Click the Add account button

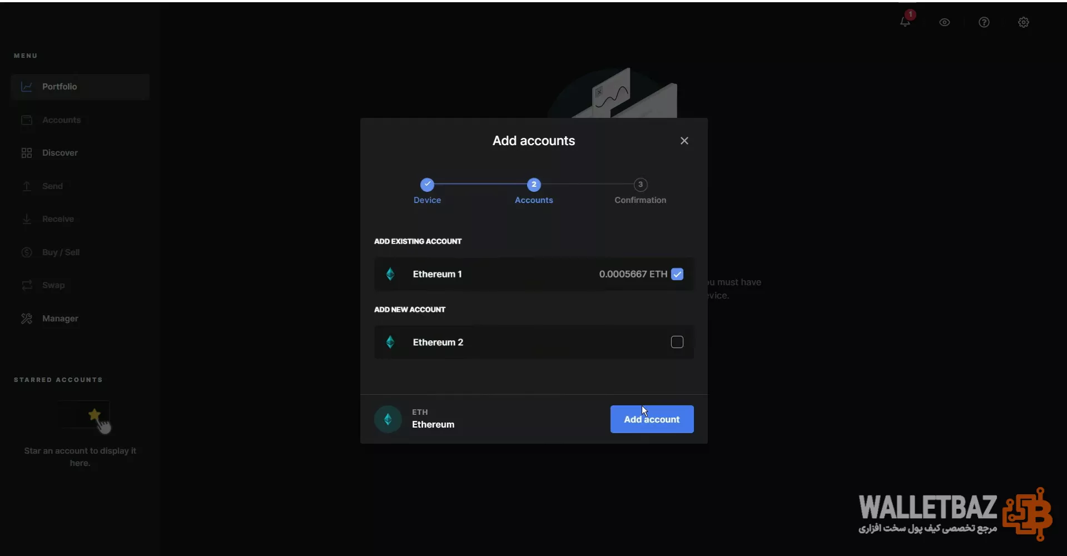coord(652,419)
